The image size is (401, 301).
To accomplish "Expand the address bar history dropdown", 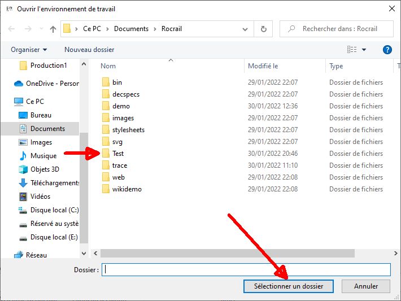I will [x=245, y=29].
